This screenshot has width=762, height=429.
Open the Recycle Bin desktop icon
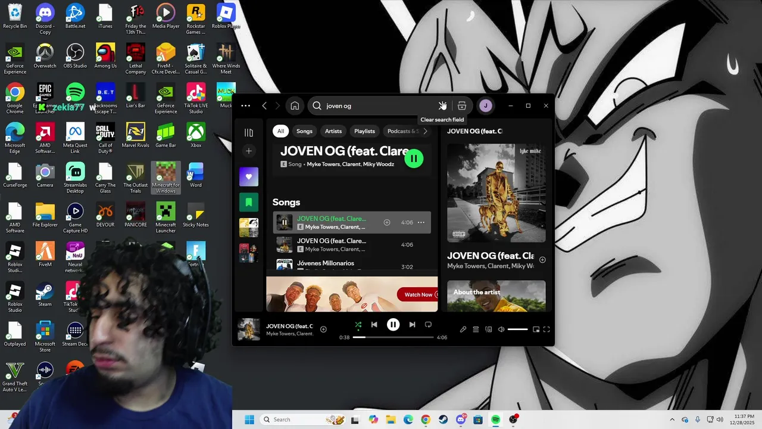(15, 16)
